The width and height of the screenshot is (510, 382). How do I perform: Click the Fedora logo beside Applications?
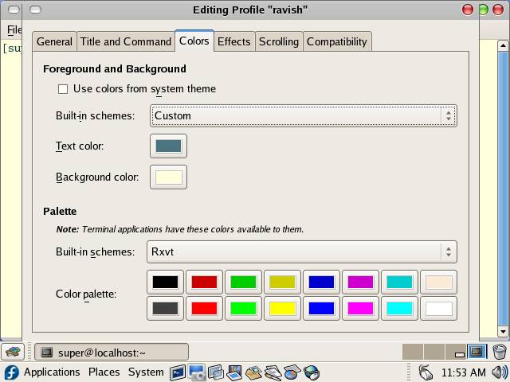[11, 372]
